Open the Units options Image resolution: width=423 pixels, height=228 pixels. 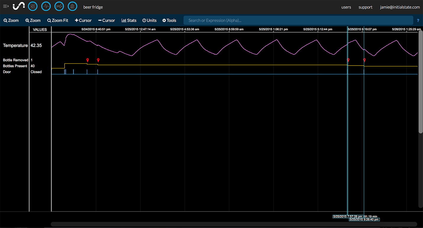click(x=149, y=20)
